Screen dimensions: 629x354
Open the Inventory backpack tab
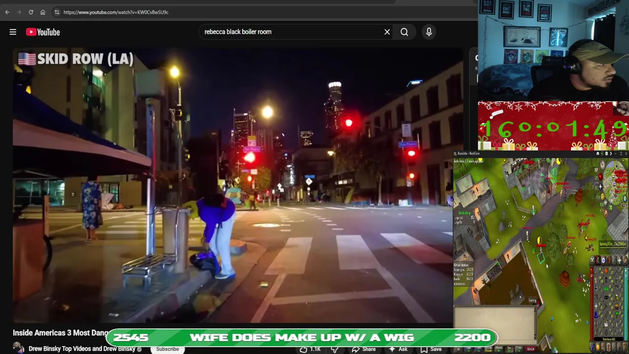pyautogui.click(x=609, y=260)
